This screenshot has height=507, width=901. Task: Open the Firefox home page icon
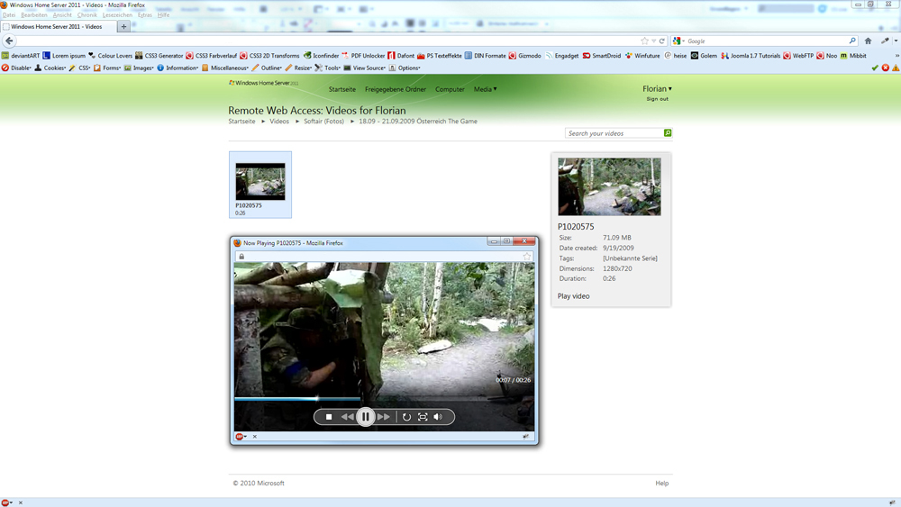point(869,41)
